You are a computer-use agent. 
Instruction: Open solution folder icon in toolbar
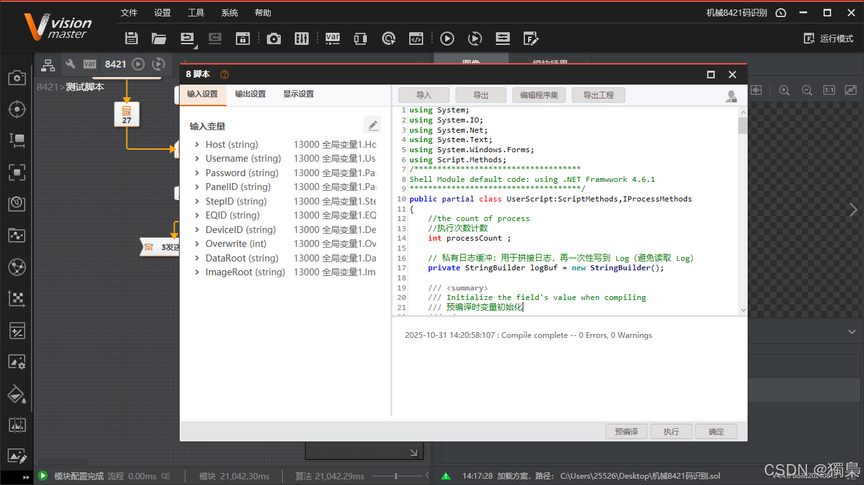point(159,39)
